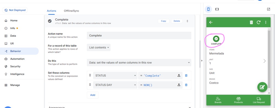
Task: Click the Mermelada item value
Action: coord(217,53)
